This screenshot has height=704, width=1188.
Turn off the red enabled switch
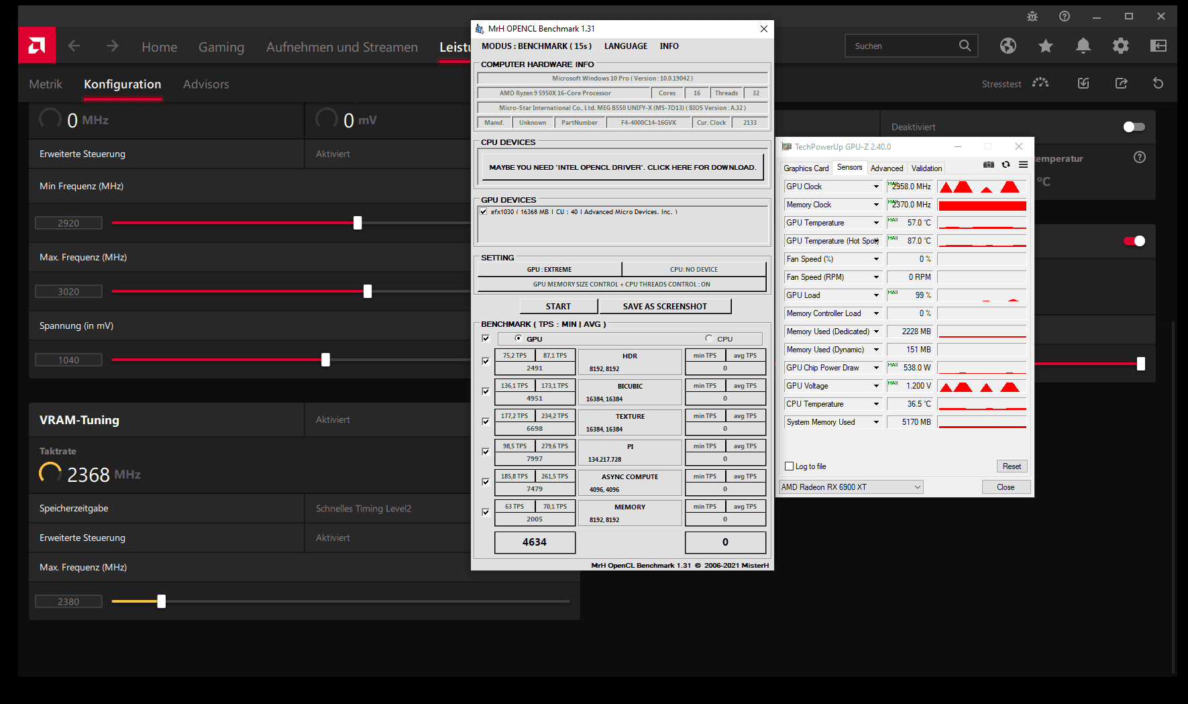point(1134,241)
